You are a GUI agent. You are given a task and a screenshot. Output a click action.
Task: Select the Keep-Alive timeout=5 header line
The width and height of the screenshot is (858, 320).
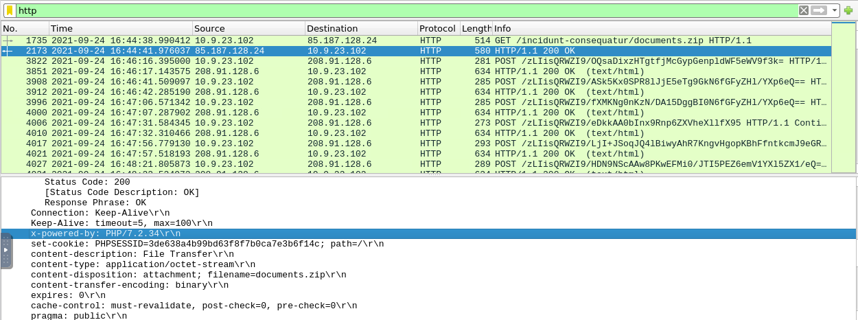pyautogui.click(x=429, y=223)
